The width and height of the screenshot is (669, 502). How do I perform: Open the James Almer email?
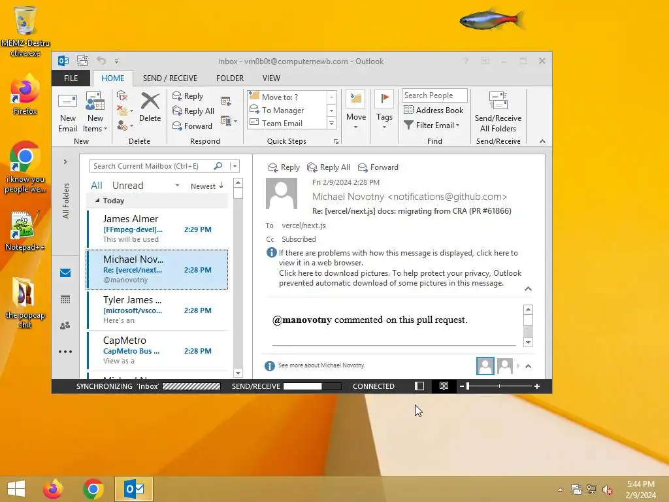coord(157,228)
